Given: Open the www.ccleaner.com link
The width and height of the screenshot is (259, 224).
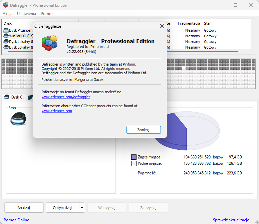Looking at the screenshot, I should pyautogui.click(x=57, y=111).
